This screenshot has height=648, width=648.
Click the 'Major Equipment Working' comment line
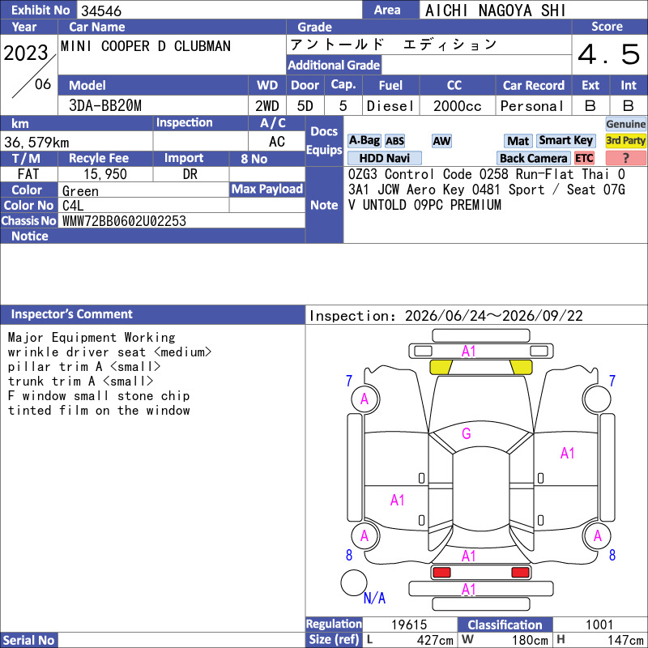point(92,338)
